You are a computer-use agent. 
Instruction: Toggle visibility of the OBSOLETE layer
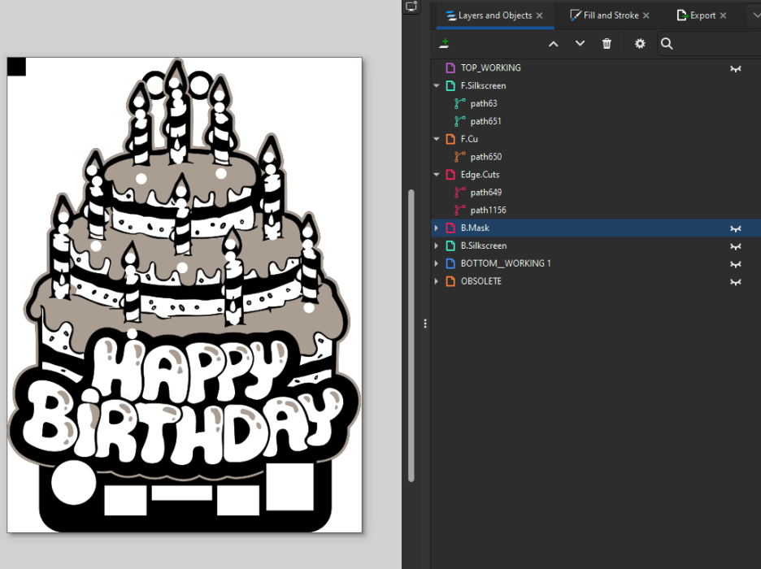coord(735,282)
